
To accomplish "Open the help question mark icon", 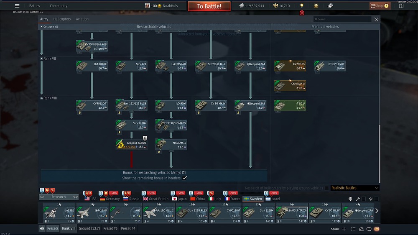I will [401, 6].
